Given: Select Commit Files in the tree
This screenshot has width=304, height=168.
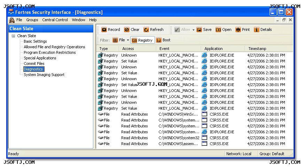Looking at the screenshot, I should point(34,64).
